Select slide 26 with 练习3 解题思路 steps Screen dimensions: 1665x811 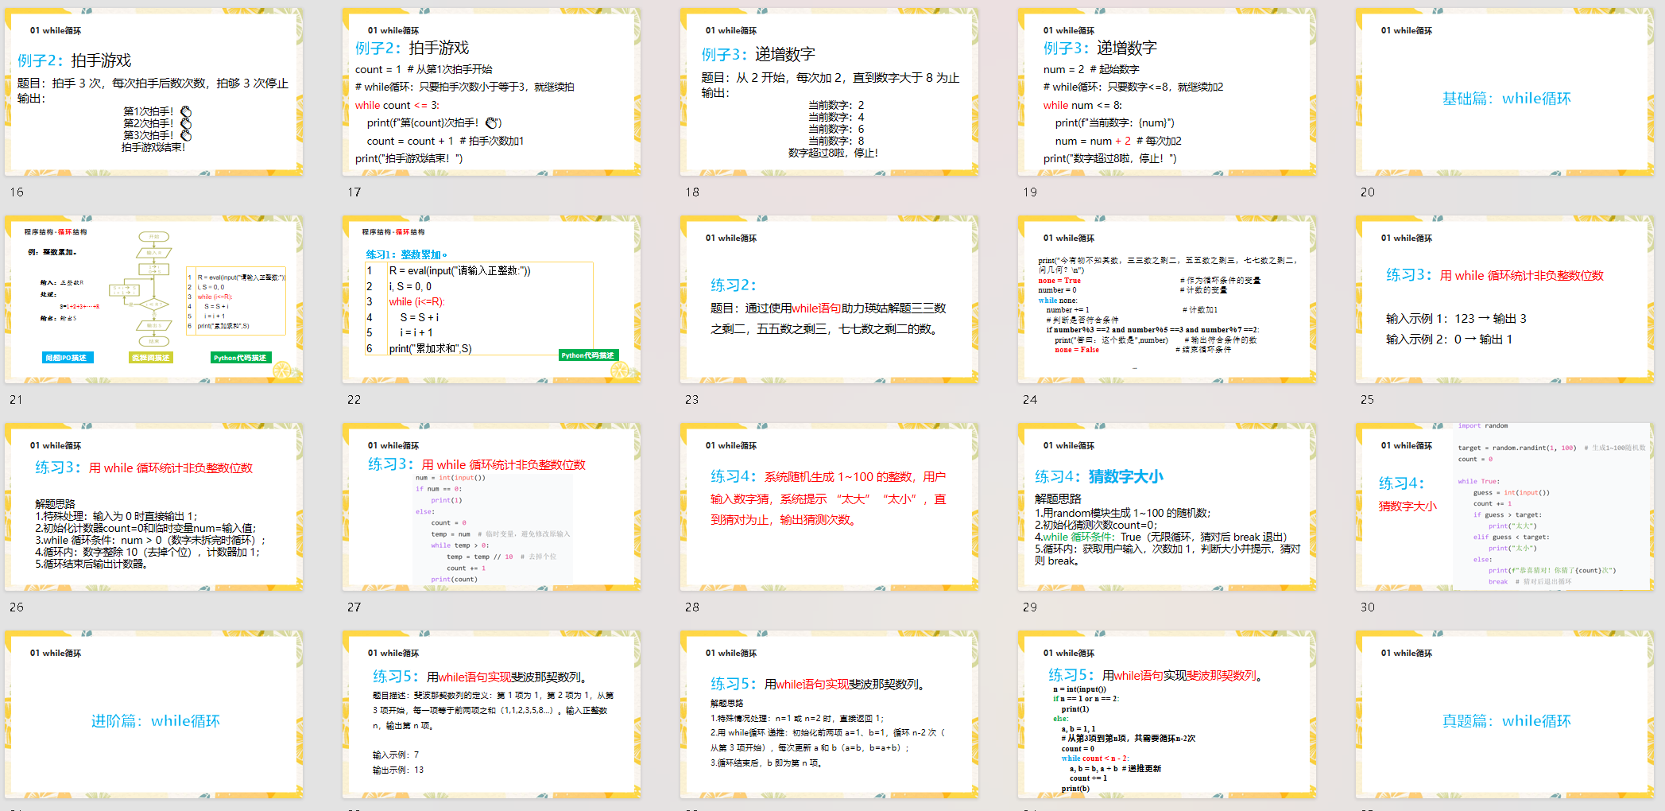point(153,507)
